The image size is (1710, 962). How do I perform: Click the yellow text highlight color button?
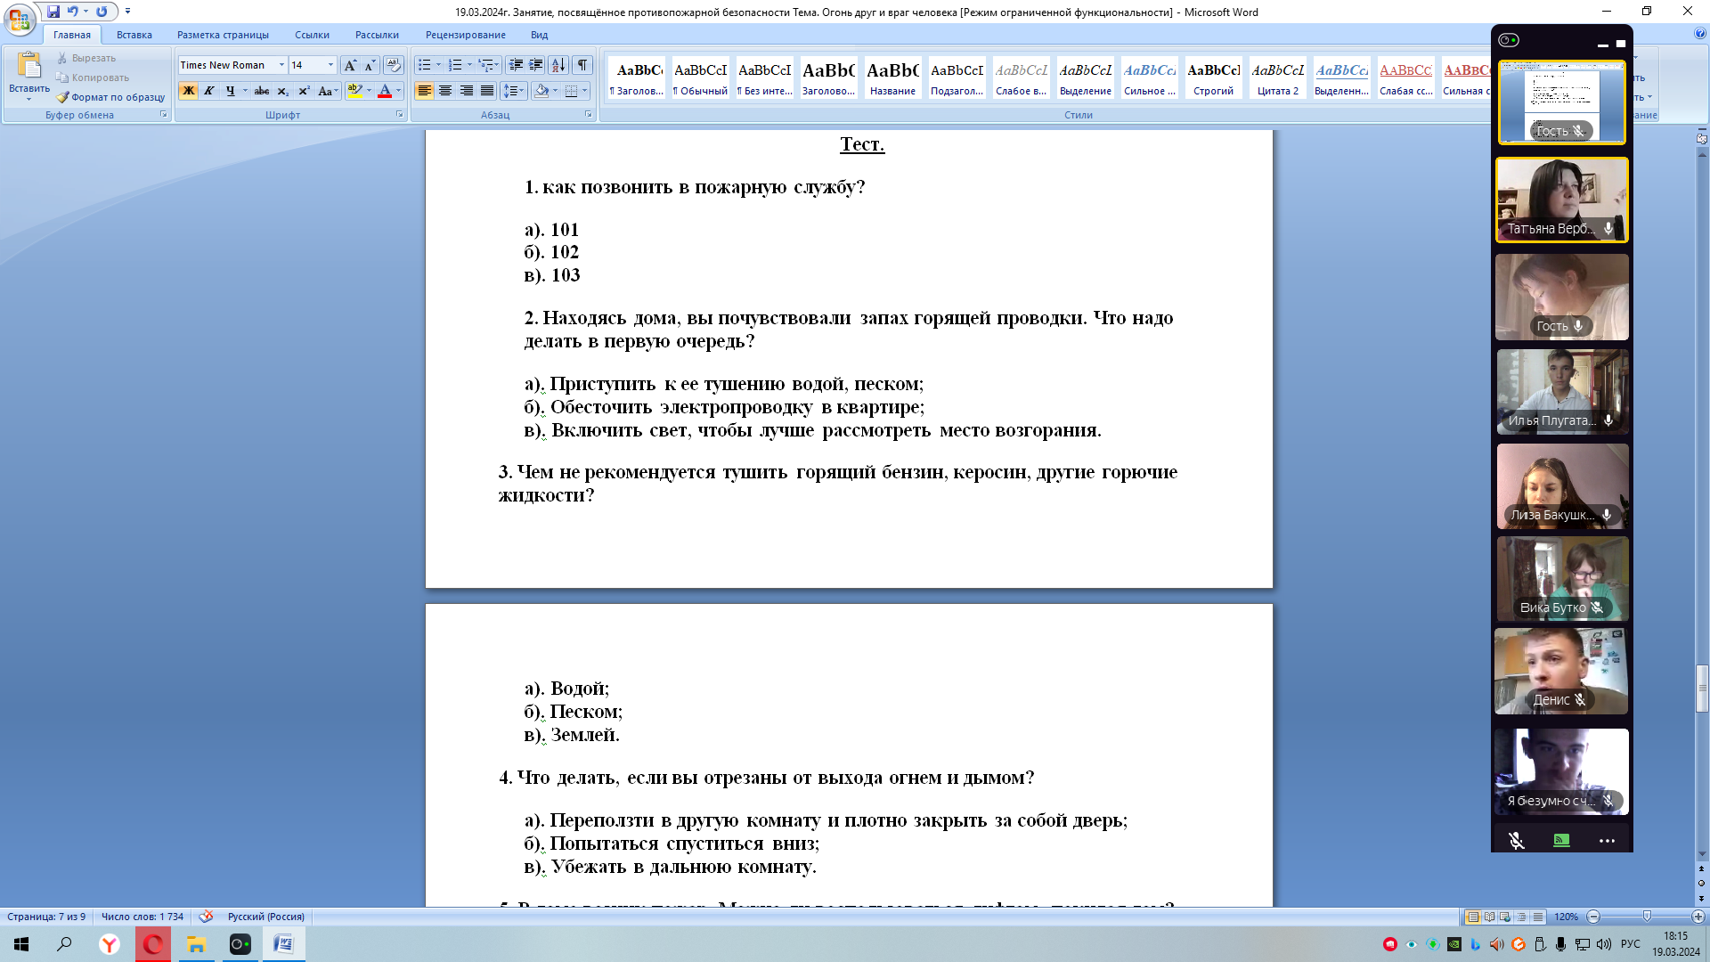(x=355, y=91)
